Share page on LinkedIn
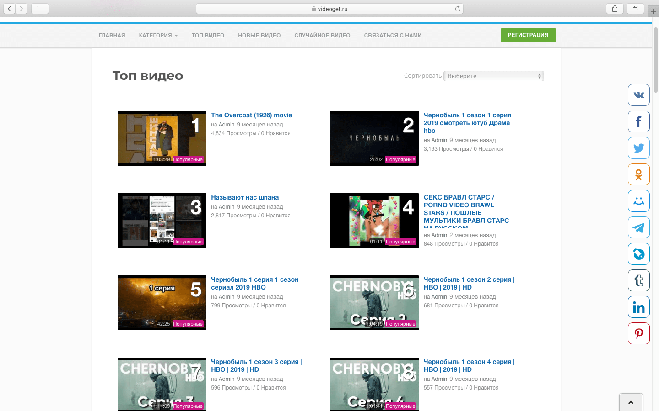Screen dimensions: 659x411 639,307
